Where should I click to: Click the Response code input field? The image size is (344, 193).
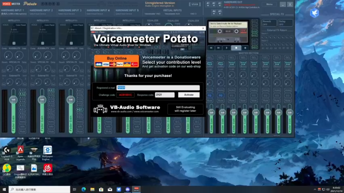pos(165,95)
